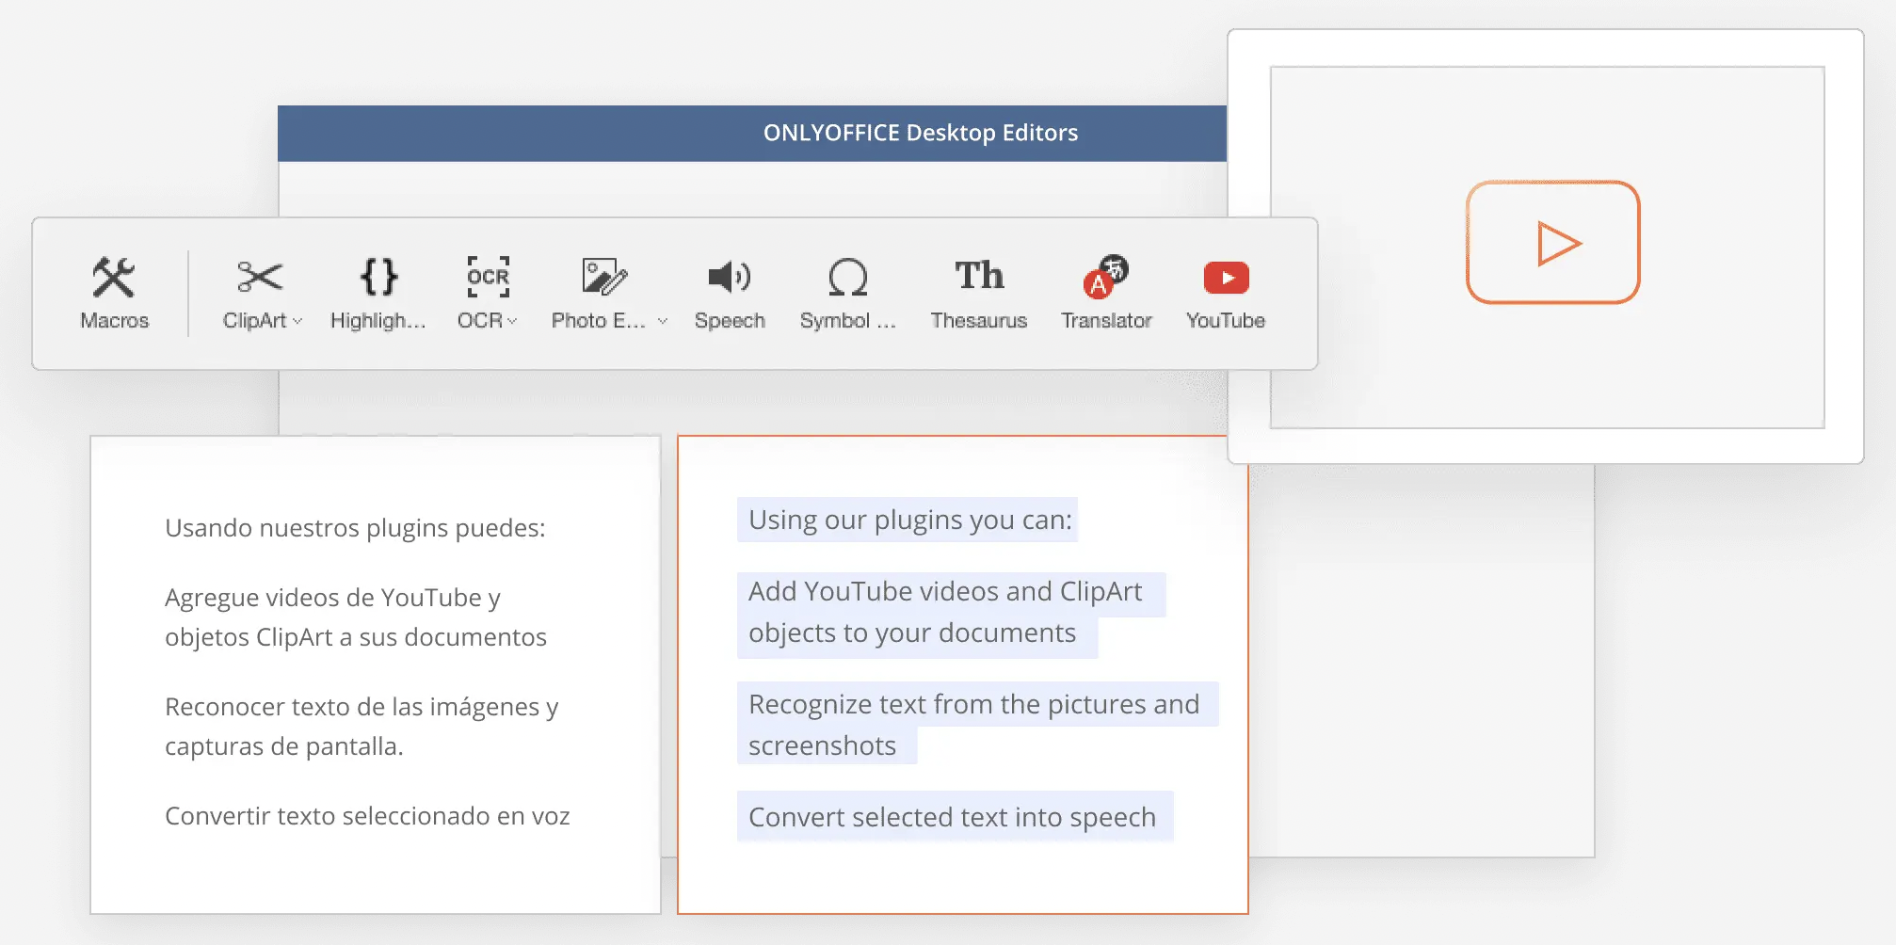Viewport: 1896px width, 945px height.
Task: Click the 'capturas de pantalla.' line
Action: tap(283, 746)
